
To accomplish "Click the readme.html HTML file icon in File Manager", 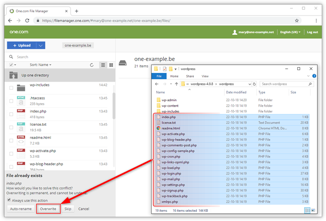I will pyautogui.click(x=21, y=140).
